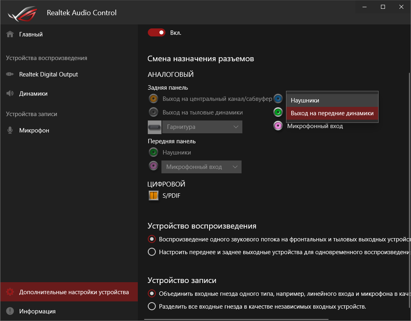Screen dimensions: 411x321
Task: Click the black rear speakers jack icon
Action: tap(153, 112)
